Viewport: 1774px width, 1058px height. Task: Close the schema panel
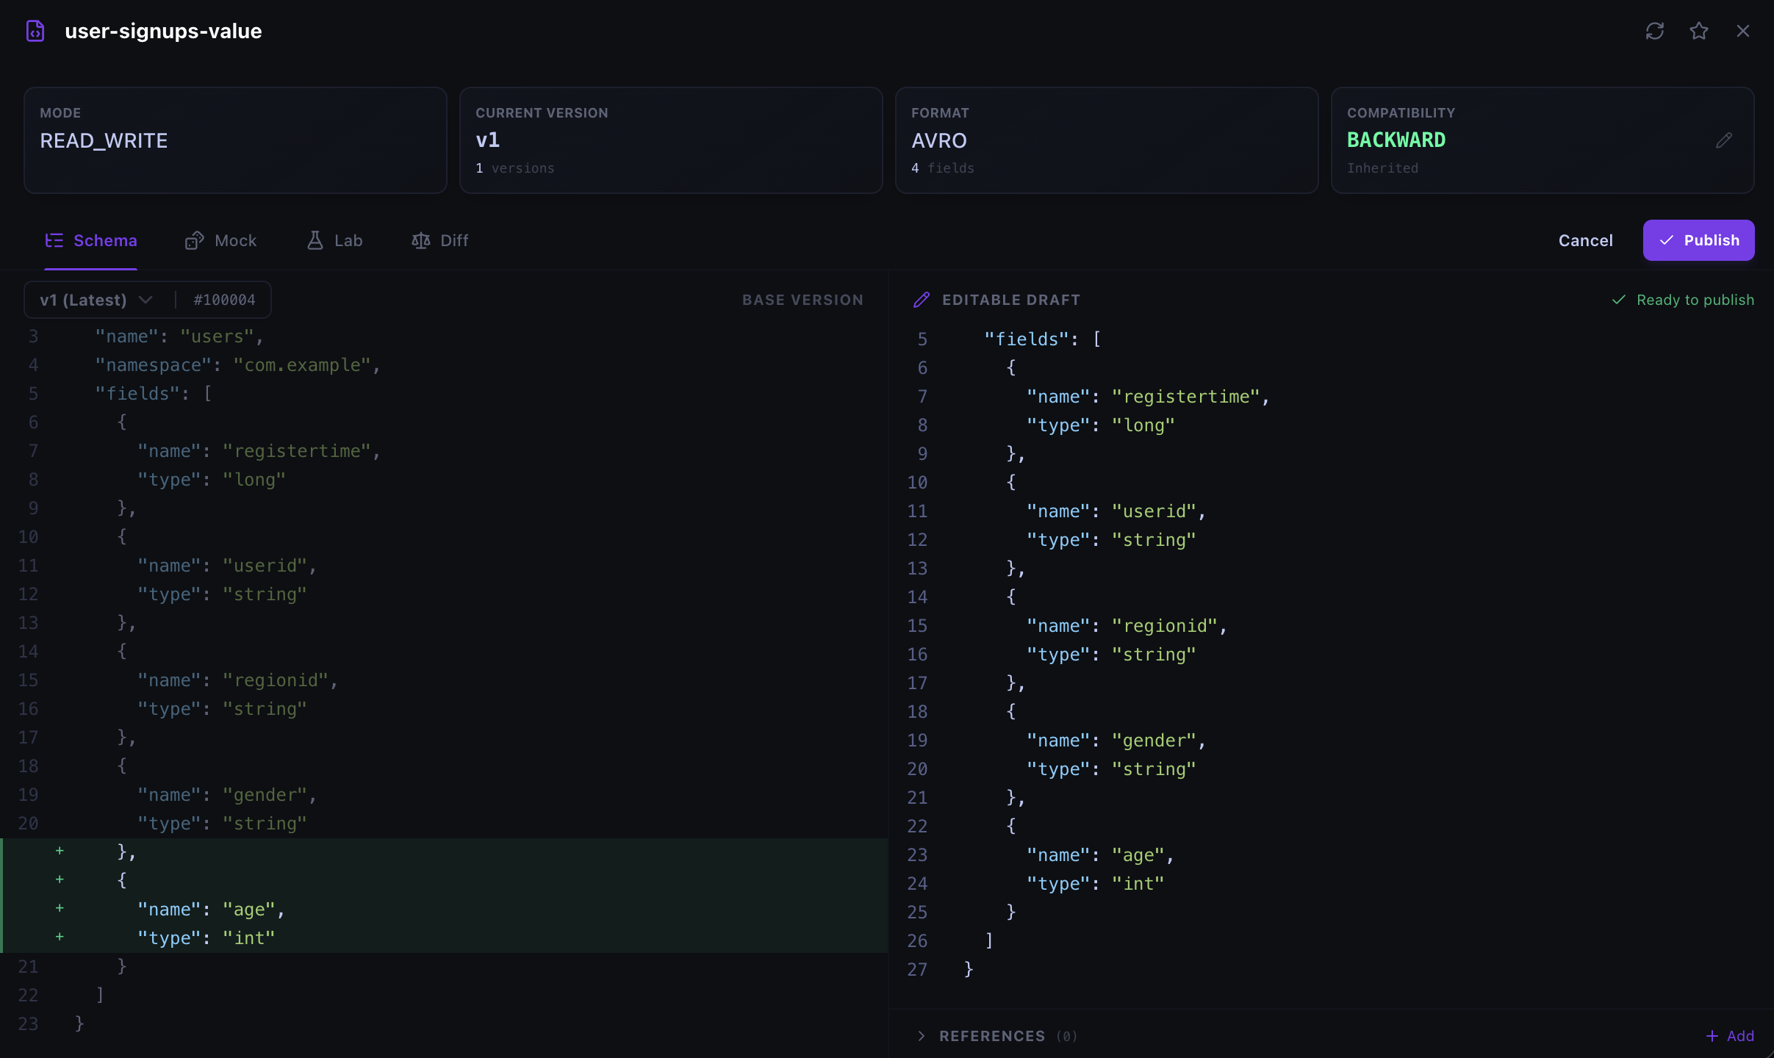pyautogui.click(x=1742, y=31)
